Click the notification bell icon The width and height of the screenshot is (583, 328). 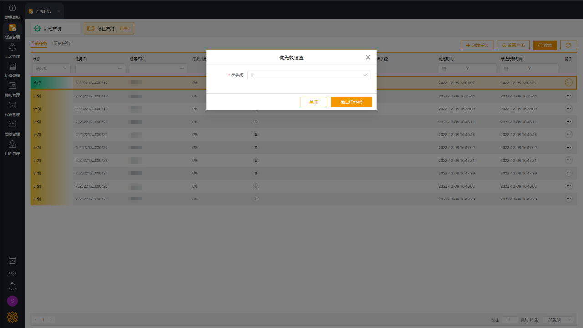click(x=12, y=286)
